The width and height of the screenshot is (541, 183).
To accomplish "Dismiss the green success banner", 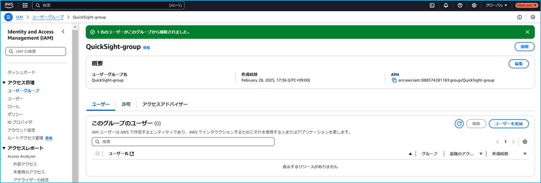I will click(x=527, y=32).
